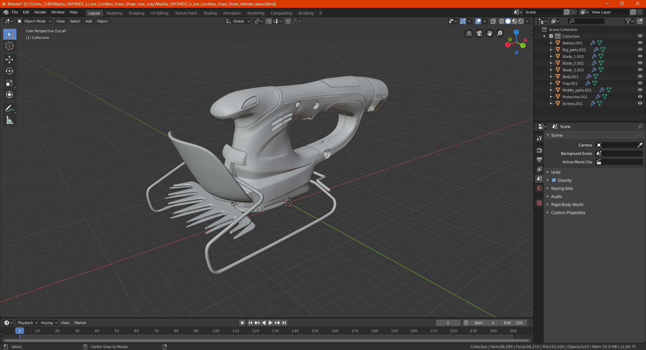Hide Battery.001 with eye icon
Viewport: 646px width, 350px height.
tap(640, 43)
